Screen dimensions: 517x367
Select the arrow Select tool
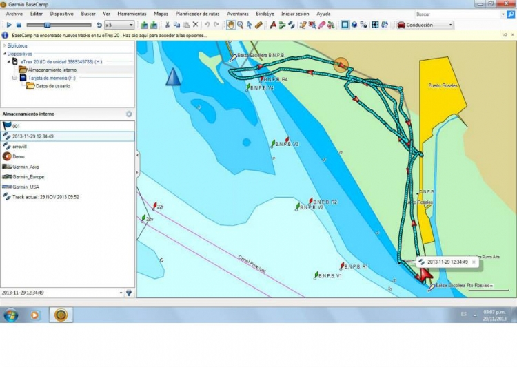(x=250, y=25)
